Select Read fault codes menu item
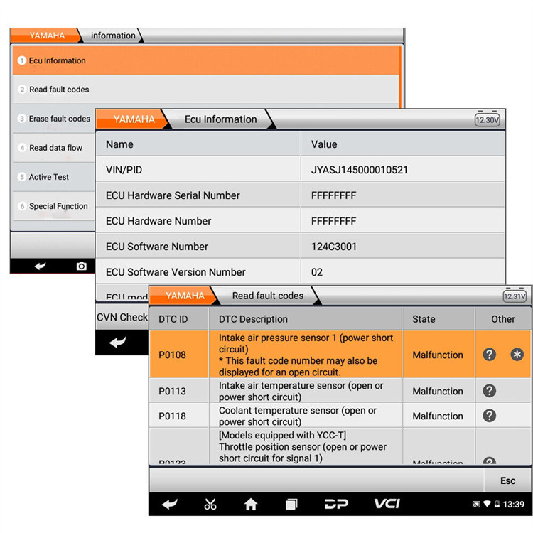Viewport: 533px width, 533px height. pos(206,90)
